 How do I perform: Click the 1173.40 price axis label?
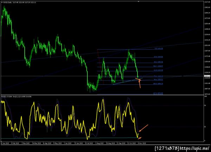pyautogui.click(x=207, y=56)
